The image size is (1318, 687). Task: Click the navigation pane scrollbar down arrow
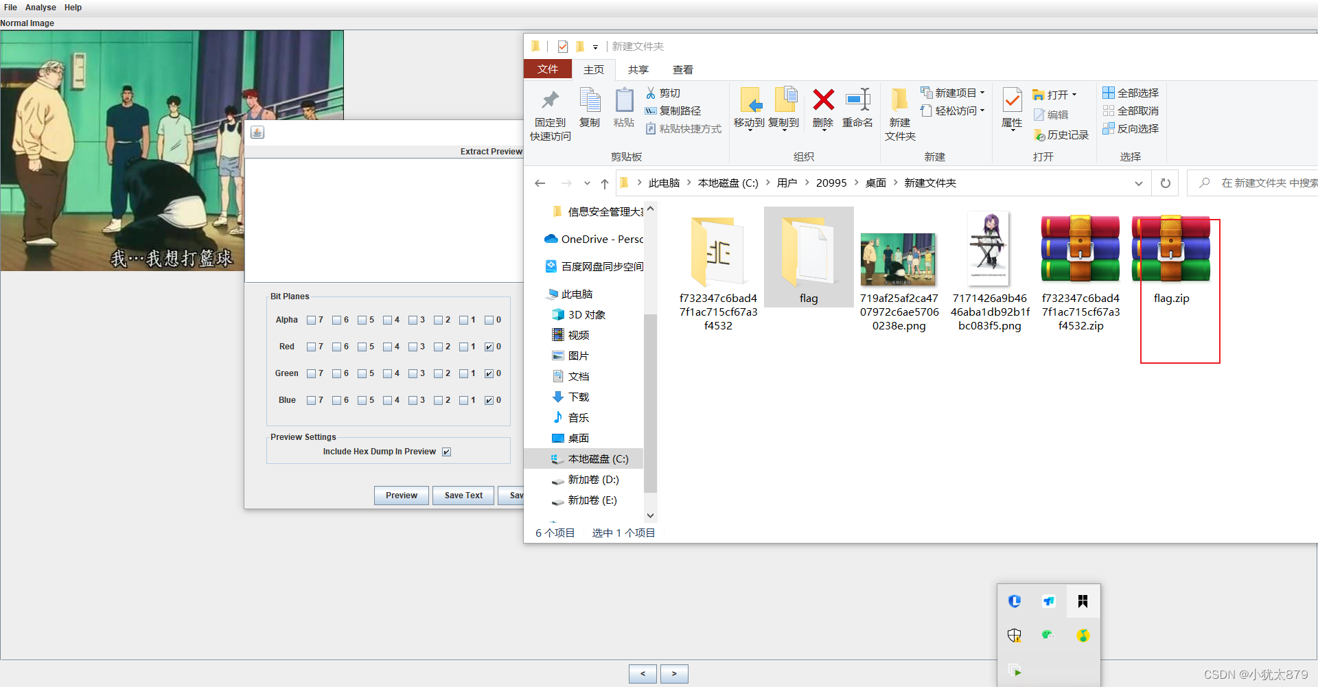coord(650,515)
